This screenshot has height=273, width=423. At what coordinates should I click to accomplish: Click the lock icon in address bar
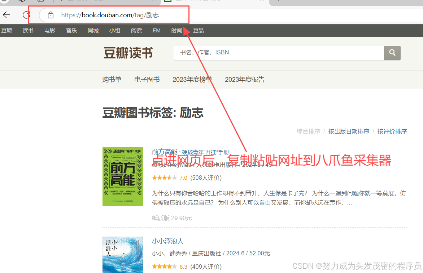(x=51, y=15)
